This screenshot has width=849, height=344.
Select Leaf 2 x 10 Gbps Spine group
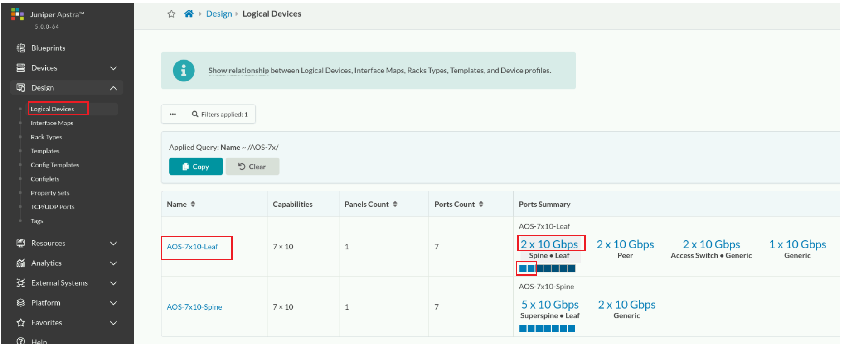point(549,249)
